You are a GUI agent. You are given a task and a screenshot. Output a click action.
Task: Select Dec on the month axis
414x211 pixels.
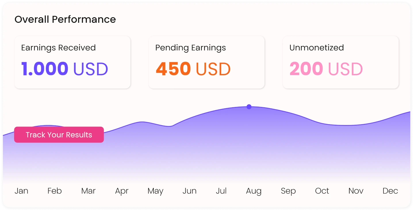pos(390,191)
